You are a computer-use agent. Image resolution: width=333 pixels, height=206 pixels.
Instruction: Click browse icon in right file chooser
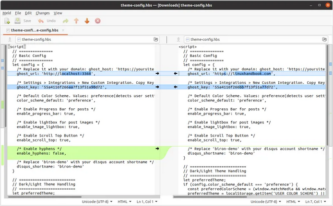point(324,39)
